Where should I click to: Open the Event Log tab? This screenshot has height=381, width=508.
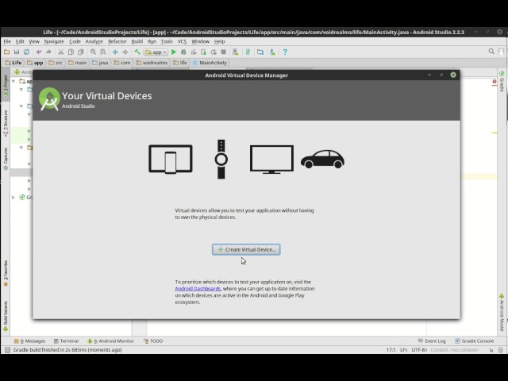(x=432, y=341)
